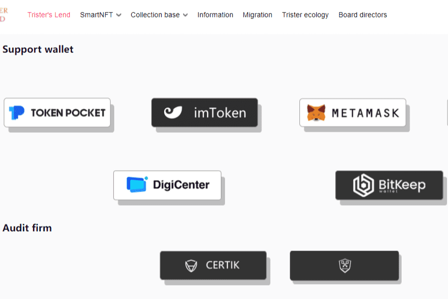The height and width of the screenshot is (299, 448).
Task: Open the Board directors menu item
Action: coord(363,14)
